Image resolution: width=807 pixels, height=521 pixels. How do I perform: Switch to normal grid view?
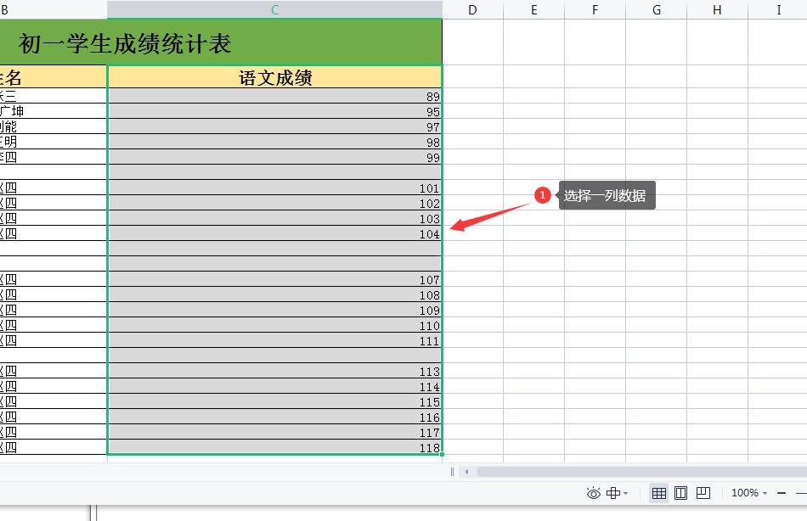pyautogui.click(x=659, y=493)
